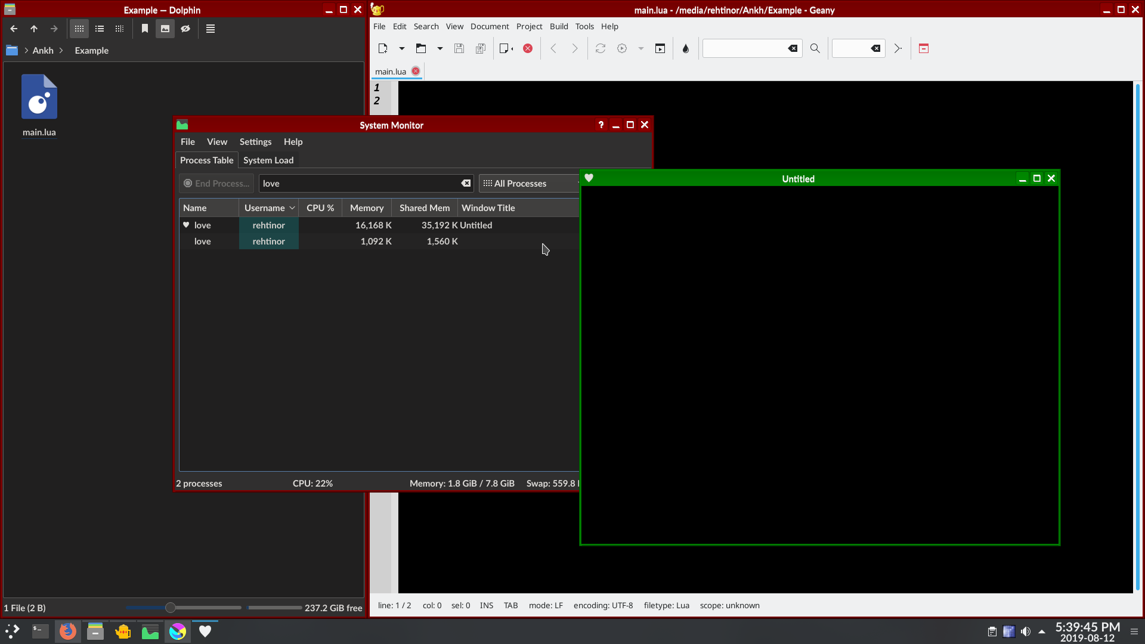Toggle visibility of love process row
Image resolution: width=1145 pixels, height=644 pixels.
pos(185,225)
